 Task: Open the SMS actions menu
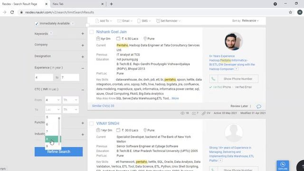[144, 21]
